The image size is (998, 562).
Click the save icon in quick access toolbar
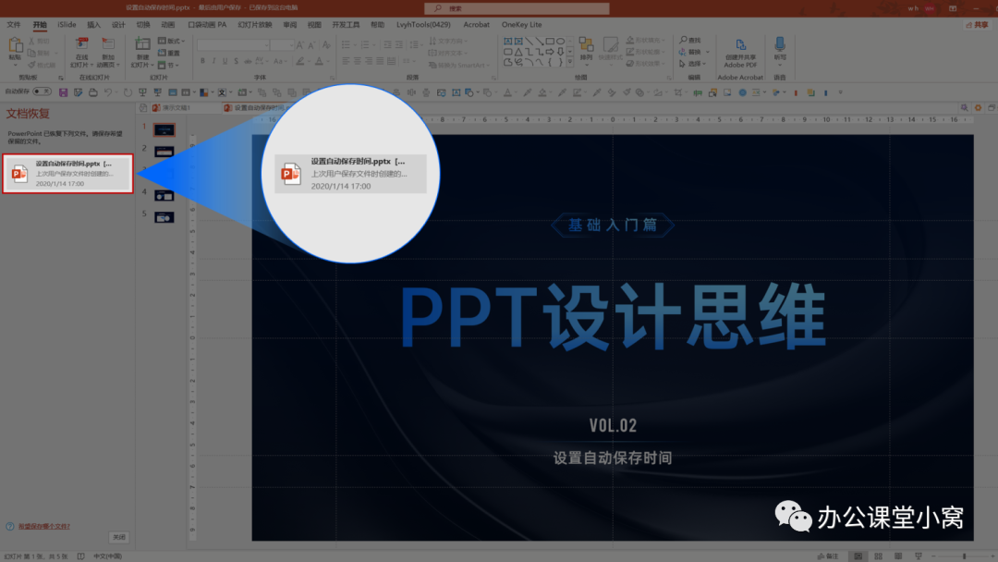tap(63, 92)
